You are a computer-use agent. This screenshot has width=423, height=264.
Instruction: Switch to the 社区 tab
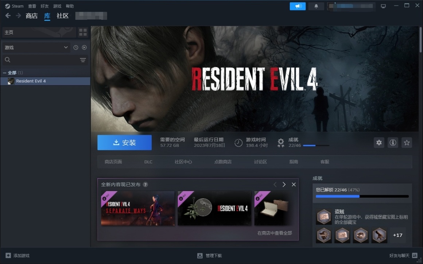point(63,16)
